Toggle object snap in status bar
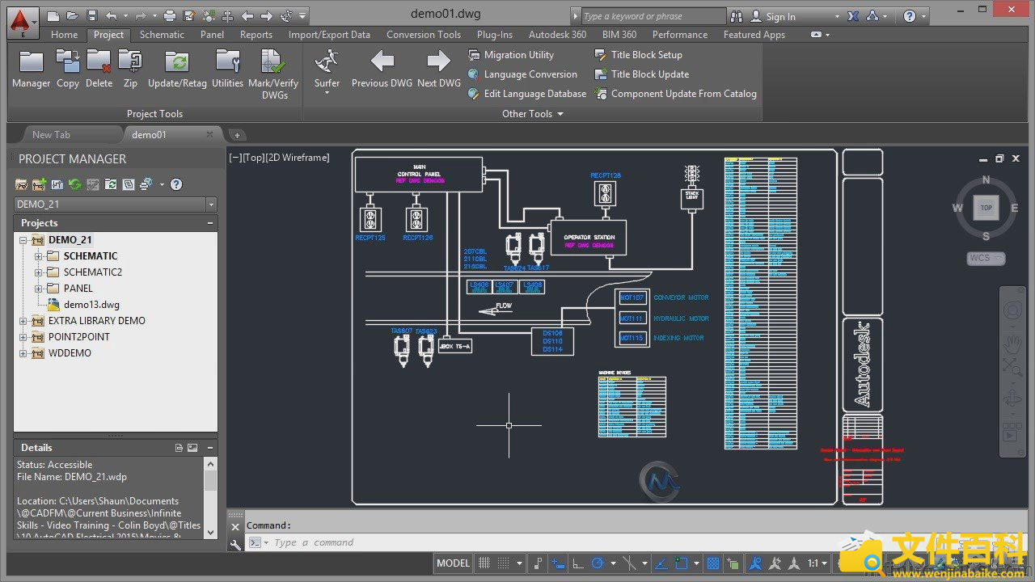Image resolution: width=1035 pixels, height=582 pixels. (681, 563)
